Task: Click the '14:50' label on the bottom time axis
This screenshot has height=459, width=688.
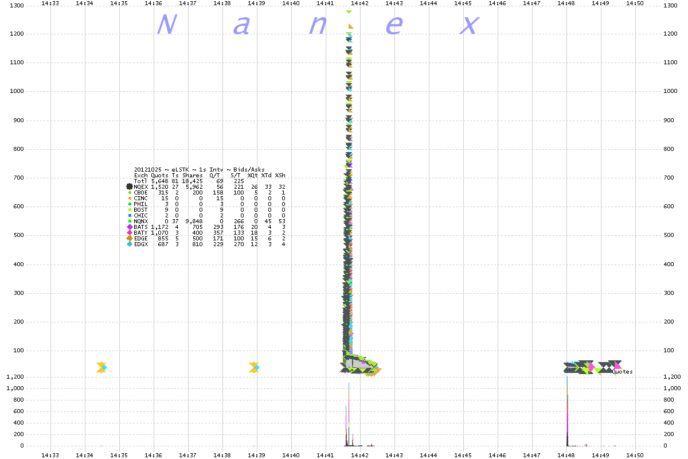Action: click(635, 455)
